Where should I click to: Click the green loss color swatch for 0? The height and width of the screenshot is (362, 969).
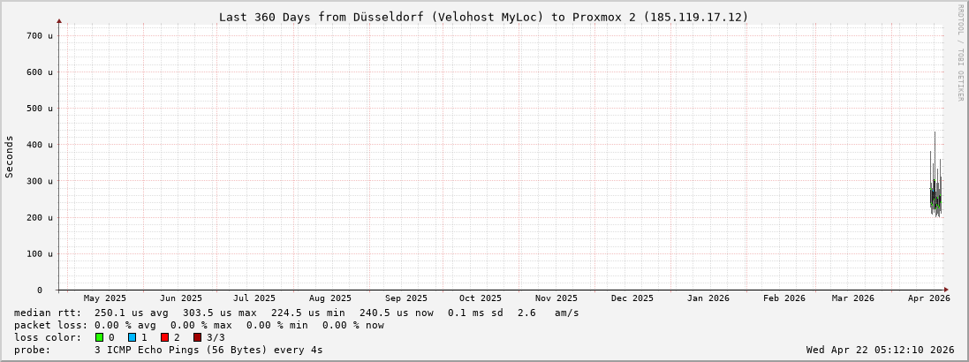click(x=99, y=337)
